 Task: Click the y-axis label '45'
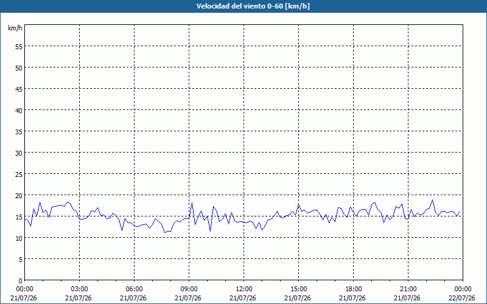click(19, 89)
